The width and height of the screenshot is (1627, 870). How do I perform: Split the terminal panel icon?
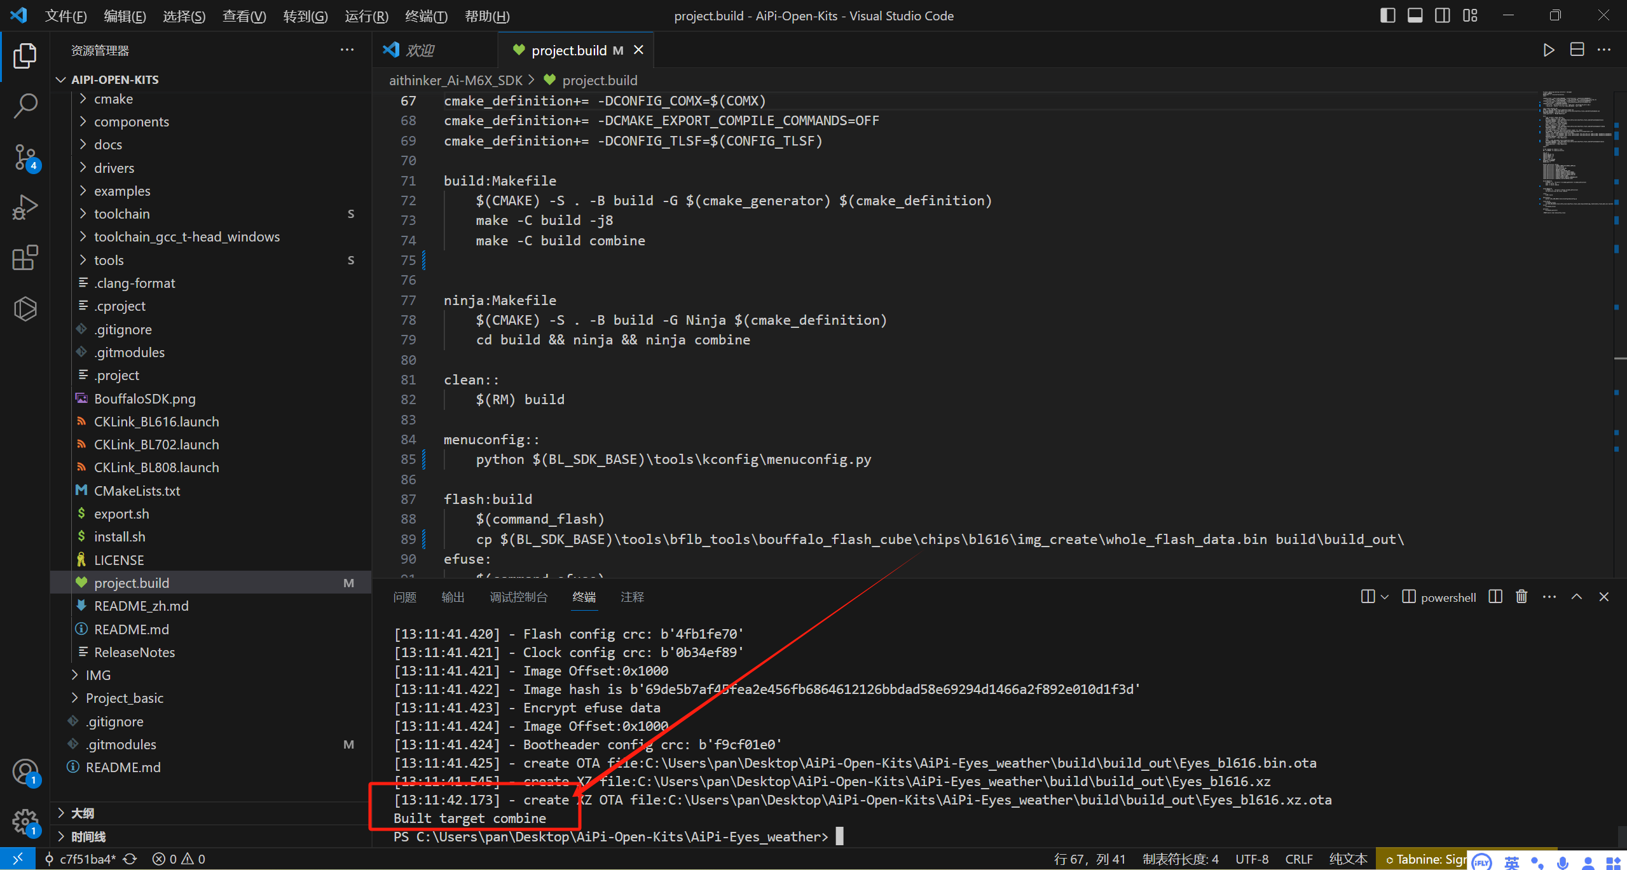point(1495,597)
